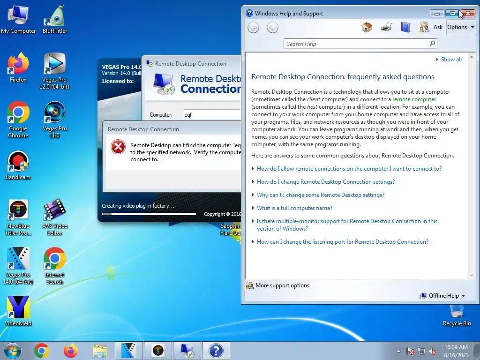Click the search magnifier in Search Help
This screenshot has width=480, height=360.
[432, 44]
